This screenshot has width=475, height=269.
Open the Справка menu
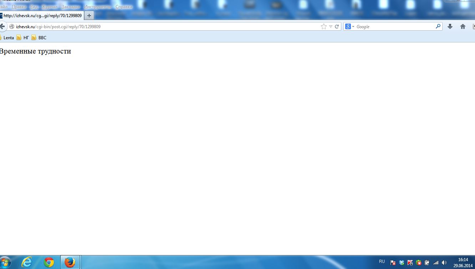click(123, 7)
